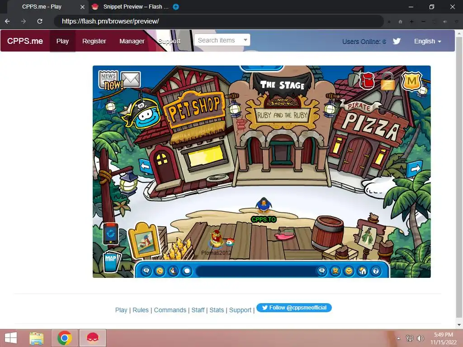Open Chrome from the taskbar
This screenshot has width=463, height=347.
coord(65,338)
